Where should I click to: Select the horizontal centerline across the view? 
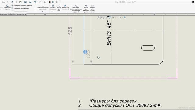(x=123, y=30)
